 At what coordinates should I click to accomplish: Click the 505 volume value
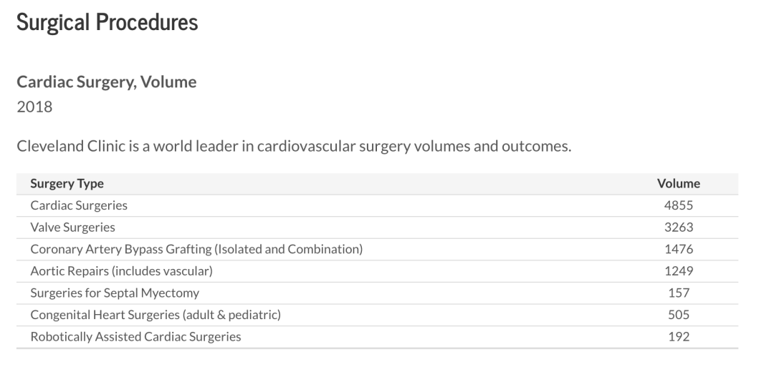point(679,315)
